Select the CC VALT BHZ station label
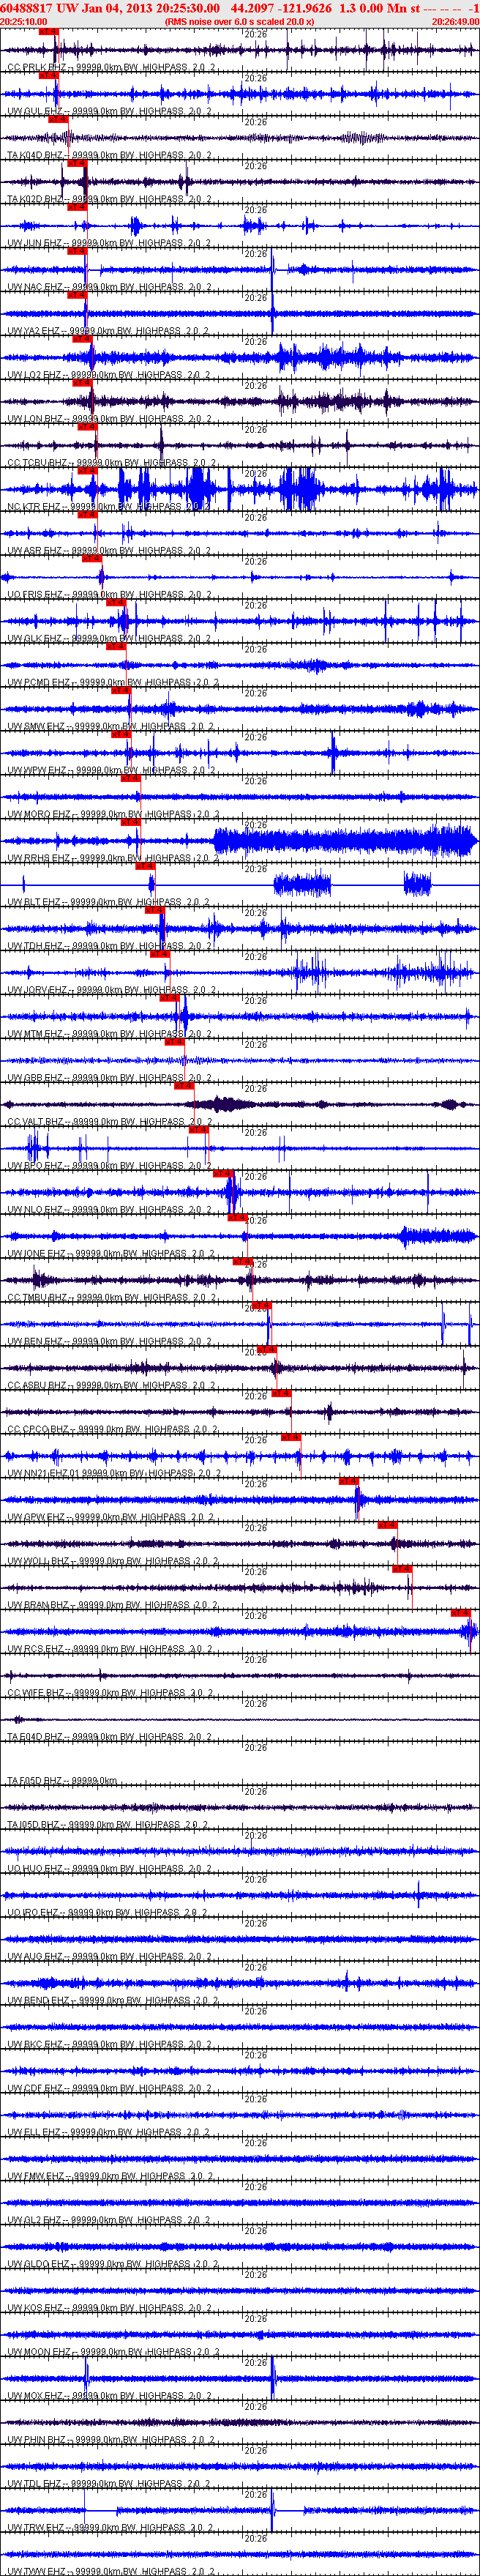Screen dimensions: 480x2576 tap(36, 1123)
